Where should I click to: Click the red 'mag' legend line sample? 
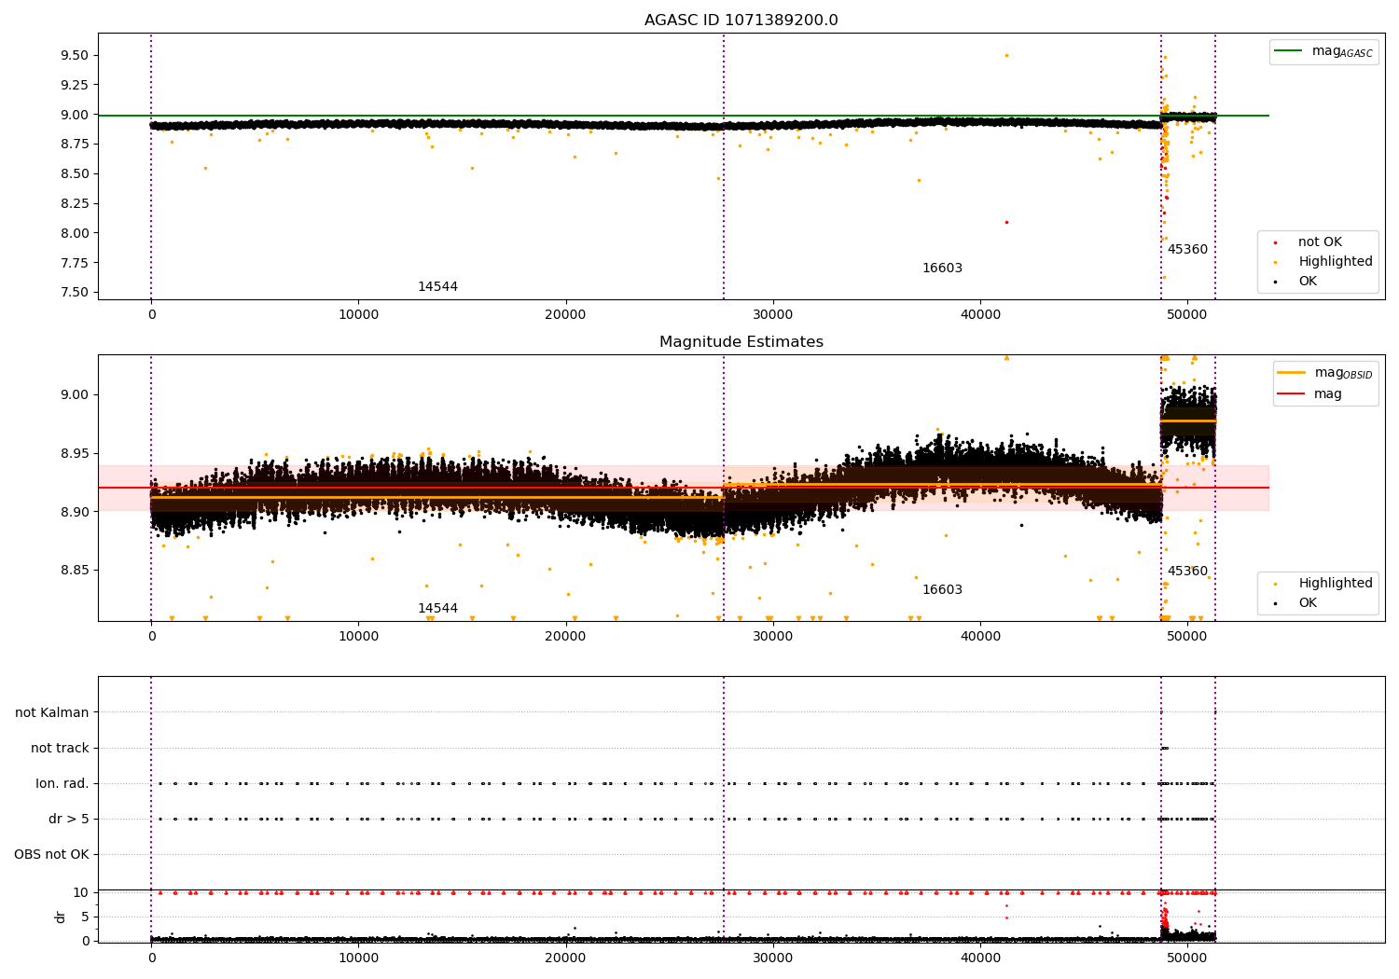[x=1291, y=394]
